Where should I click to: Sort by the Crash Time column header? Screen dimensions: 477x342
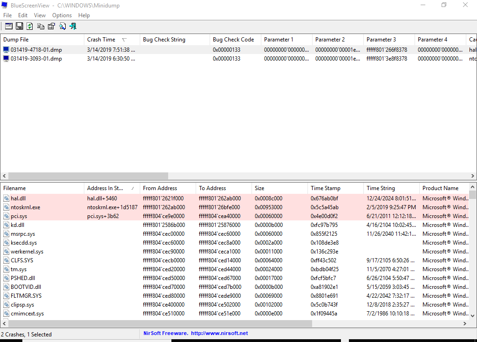tap(112, 40)
